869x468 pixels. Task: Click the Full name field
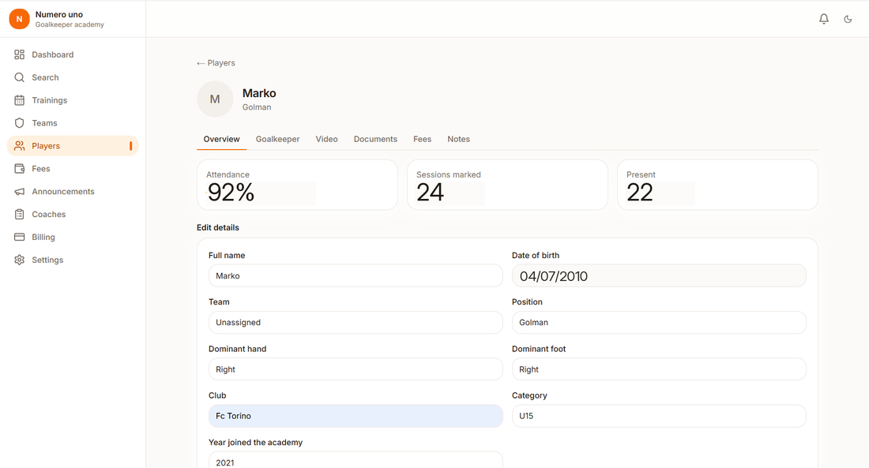pos(355,275)
